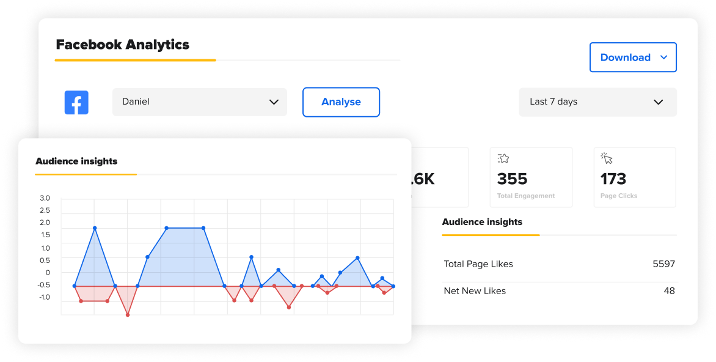Expand the Download button chevron
Image resolution: width=716 pixels, height=362 pixels.
pos(664,57)
